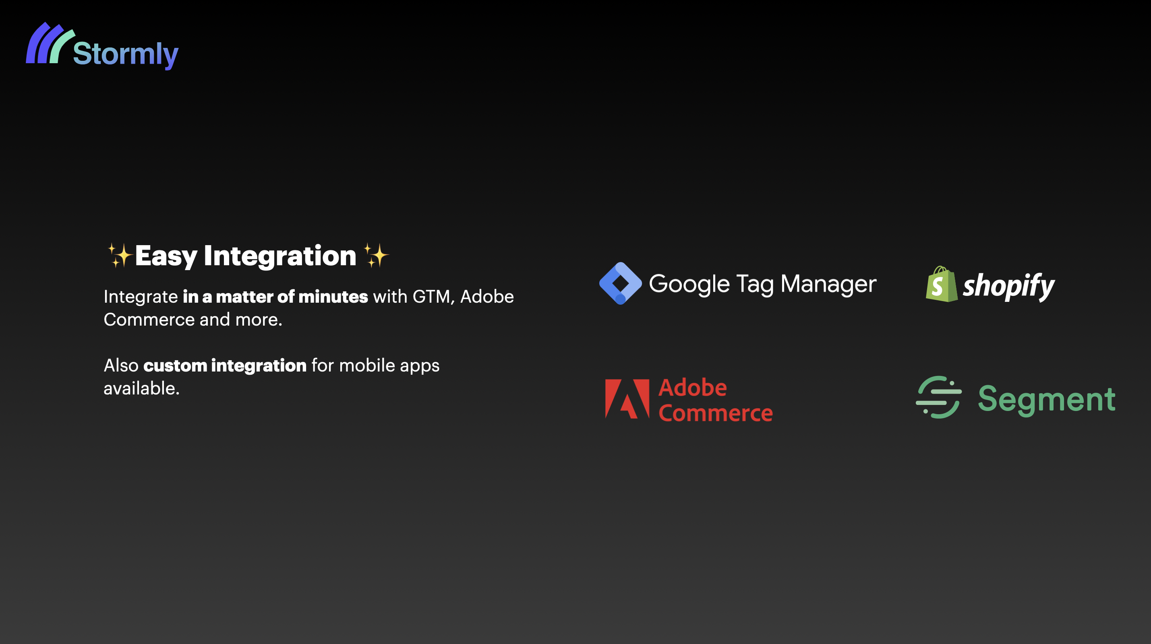
Task: Click the word 'available.' in second paragraph
Action: click(x=142, y=388)
